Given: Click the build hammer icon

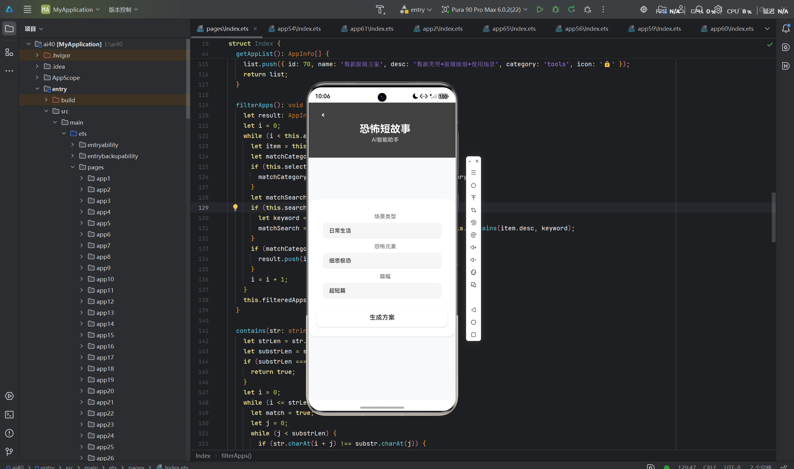Looking at the screenshot, I should 380,10.
